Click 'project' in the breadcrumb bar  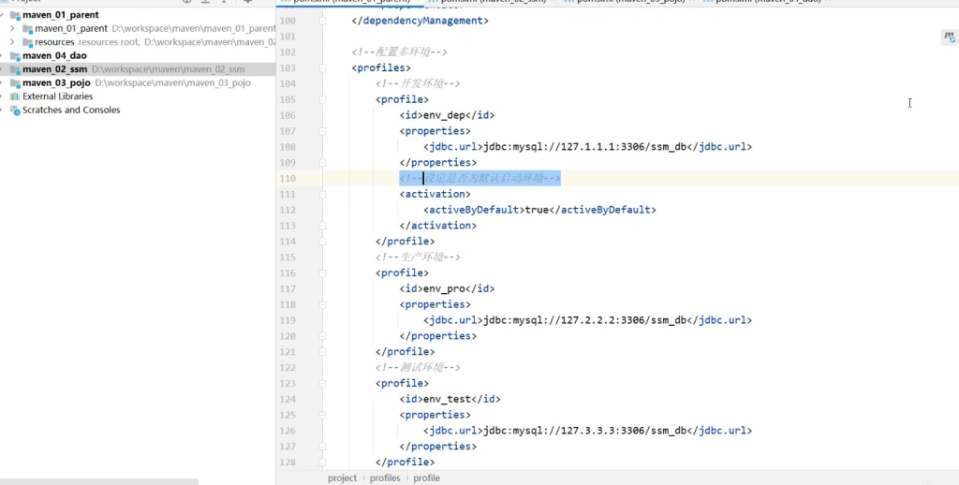[342, 478]
